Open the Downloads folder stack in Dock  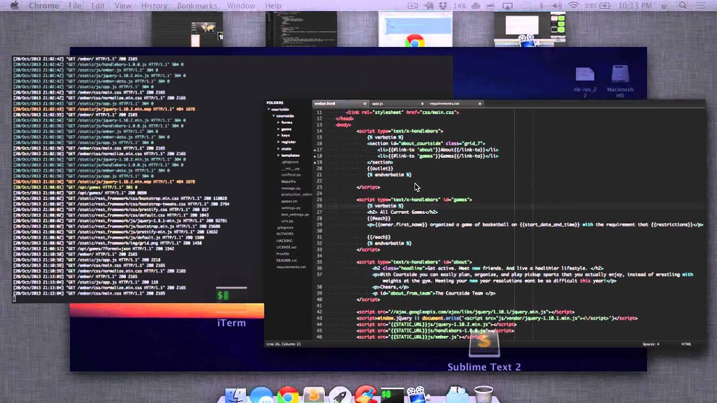[x=458, y=395]
